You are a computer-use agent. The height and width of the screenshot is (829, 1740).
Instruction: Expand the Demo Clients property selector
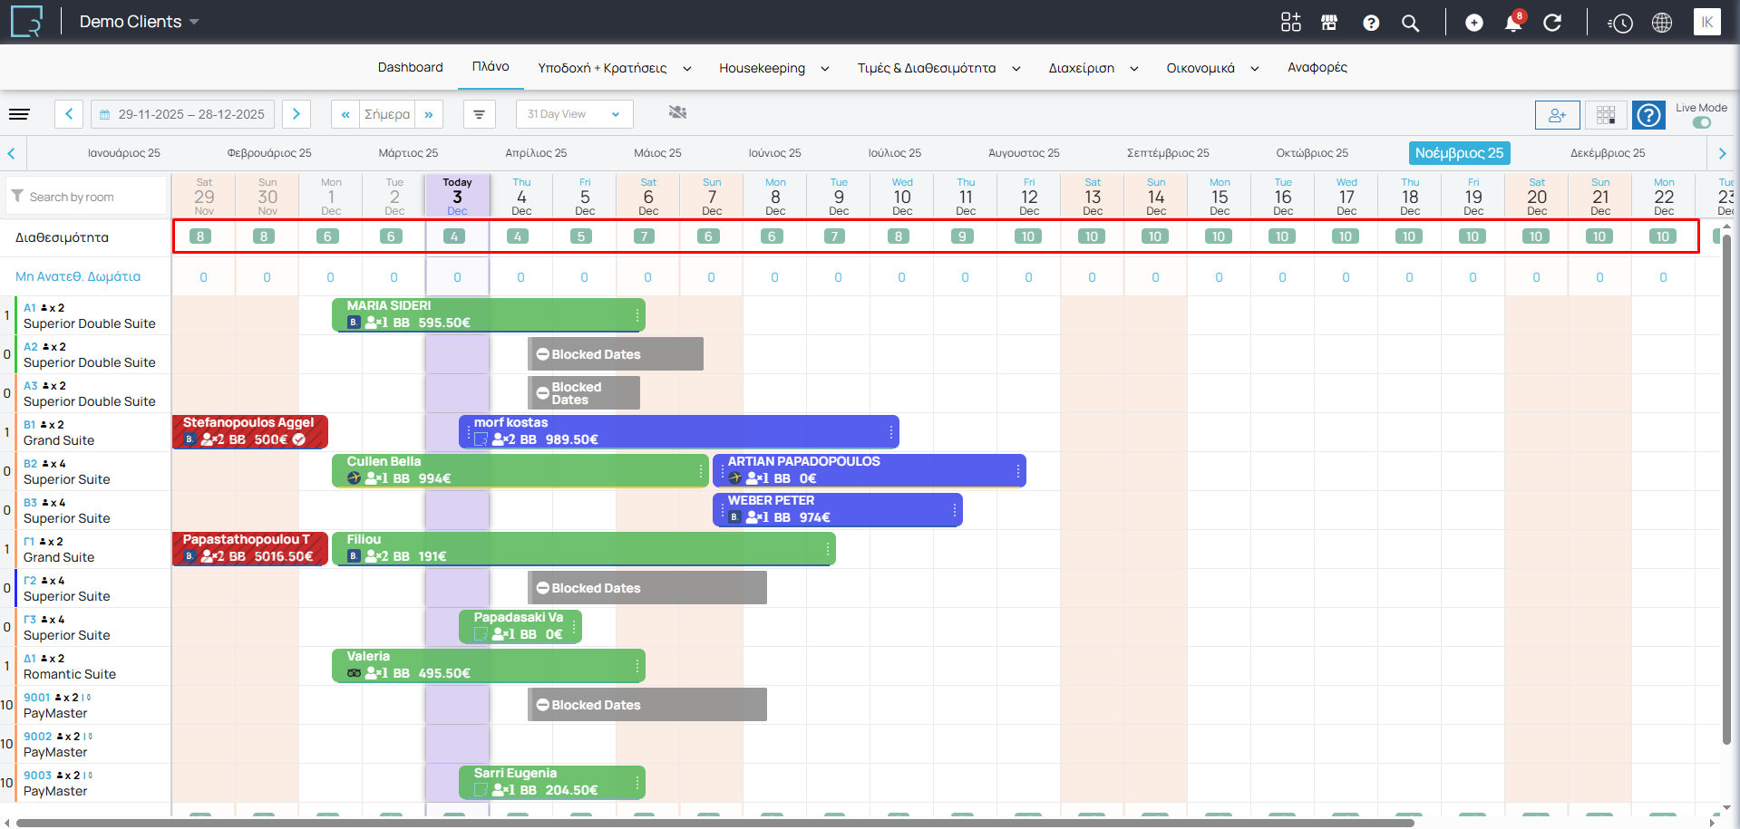point(139,22)
